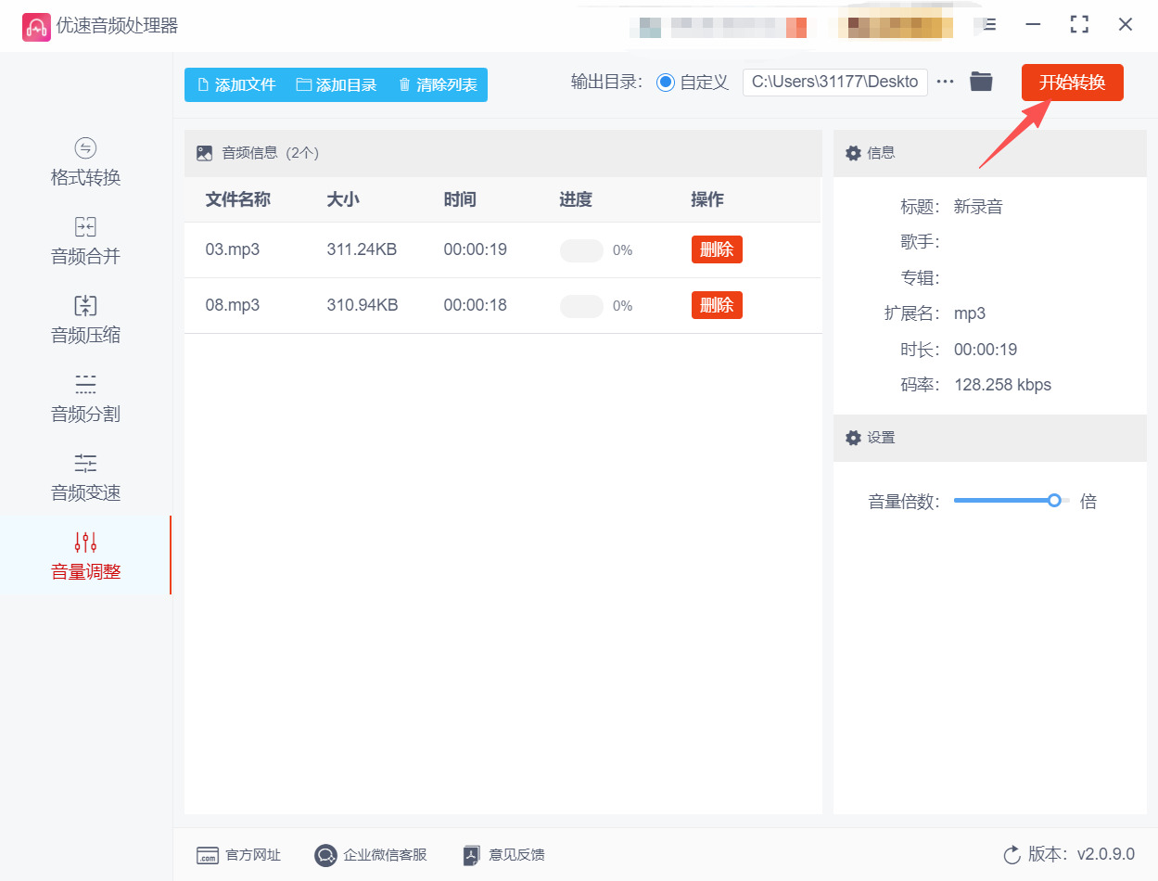Click version text v2.0.9.0
The image size is (1158, 881).
click(x=1106, y=854)
